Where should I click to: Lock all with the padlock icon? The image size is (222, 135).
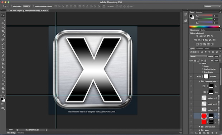pos(205,61)
